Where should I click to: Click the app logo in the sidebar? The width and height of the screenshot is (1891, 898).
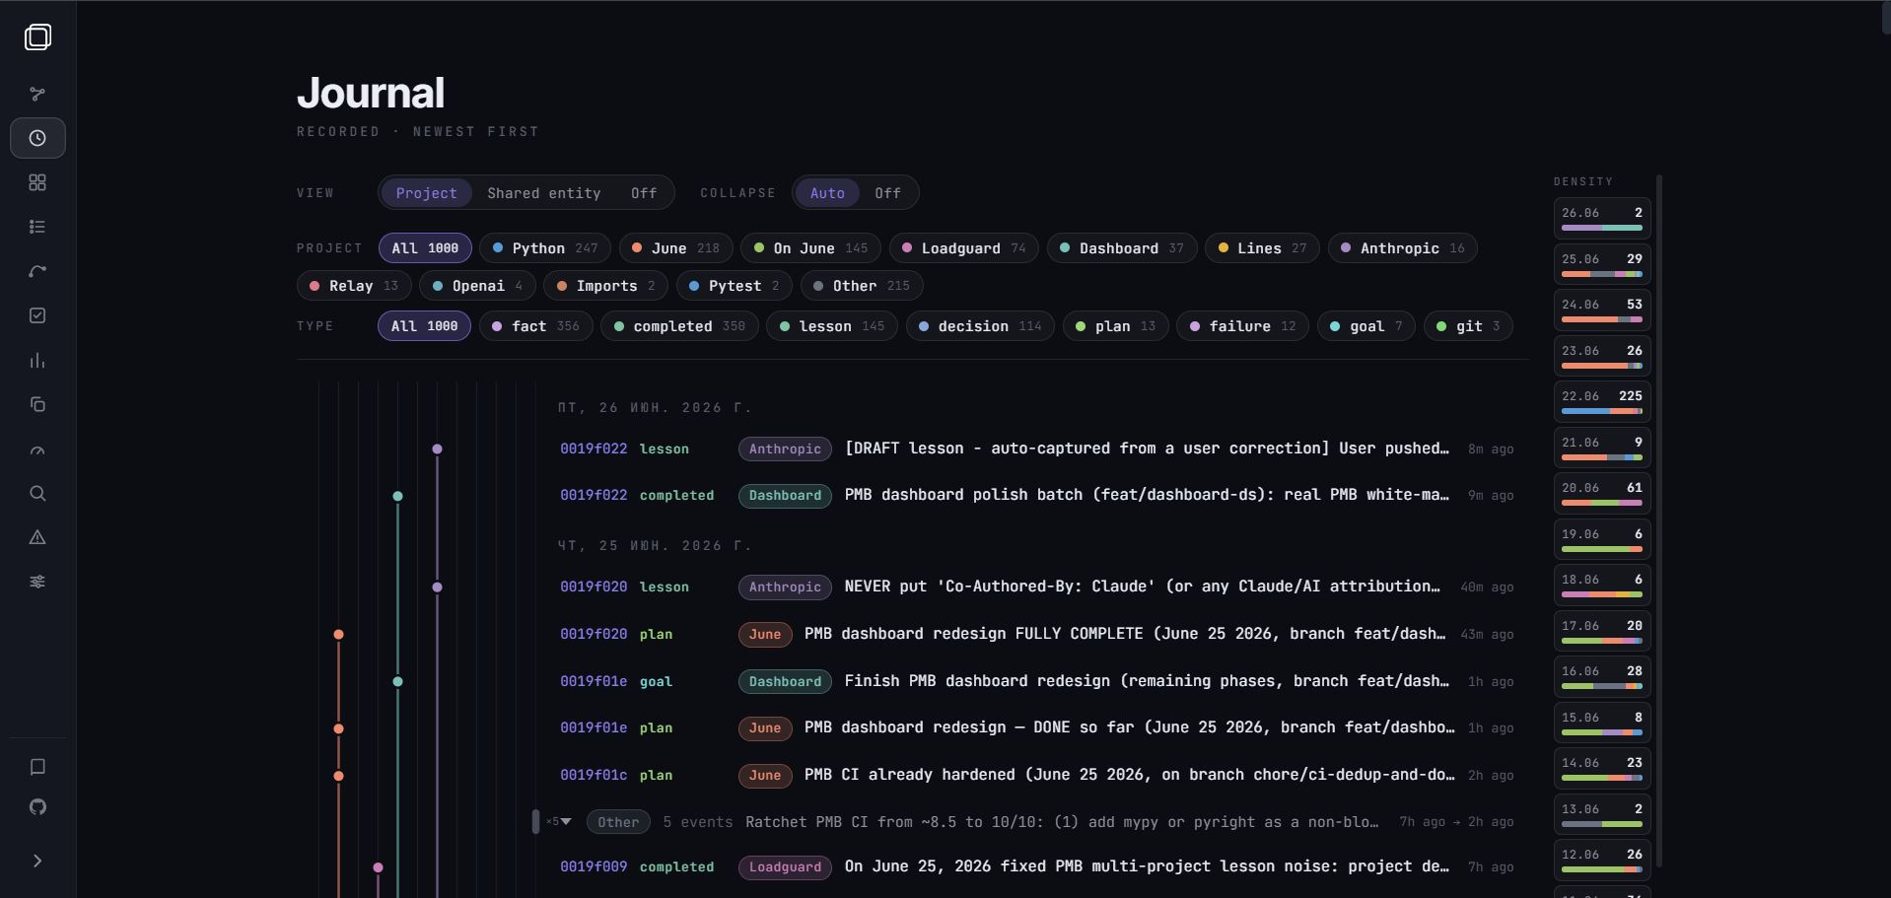click(x=37, y=37)
